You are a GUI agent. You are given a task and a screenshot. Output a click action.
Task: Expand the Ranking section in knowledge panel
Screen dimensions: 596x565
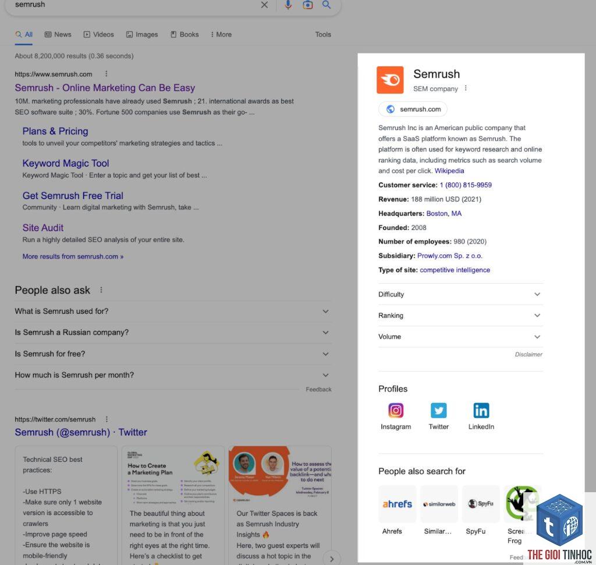point(460,316)
